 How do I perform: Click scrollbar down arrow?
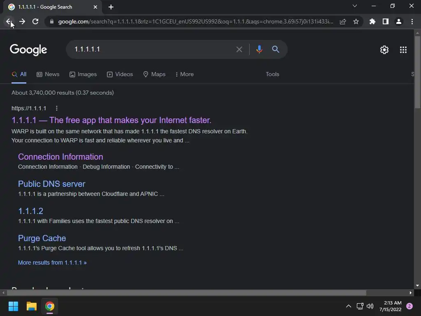click(x=417, y=286)
